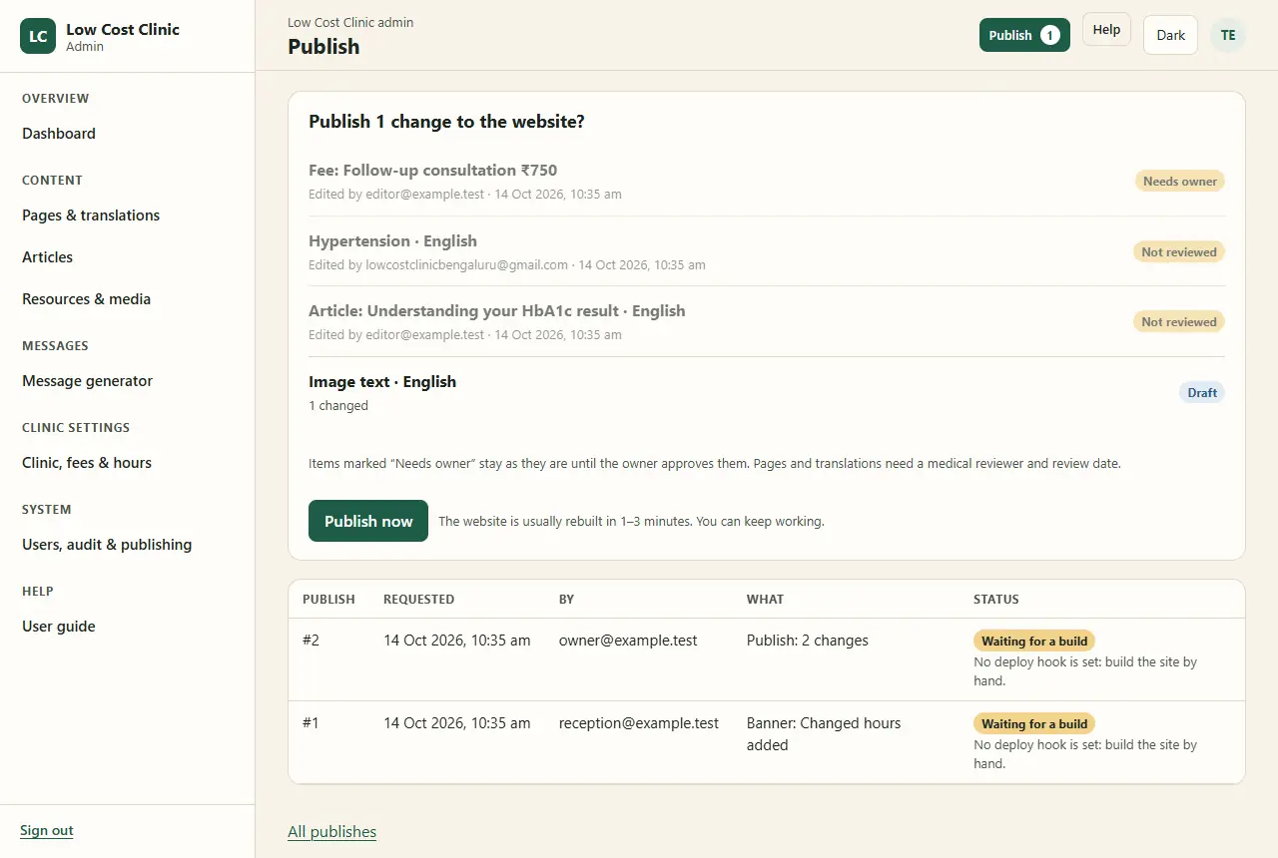Viewport: 1278px width, 858px height.
Task: Follow the All publishes link
Action: (x=331, y=832)
